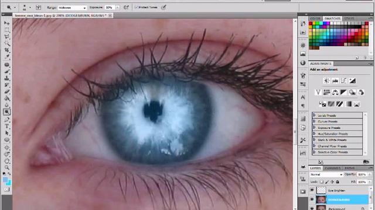Add a Color Balance adjustment

click(335, 92)
